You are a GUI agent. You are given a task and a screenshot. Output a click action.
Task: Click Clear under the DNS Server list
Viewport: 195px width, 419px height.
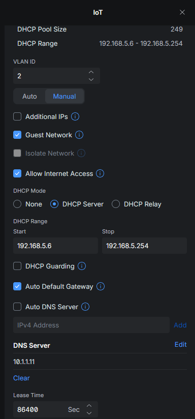pos(22,378)
